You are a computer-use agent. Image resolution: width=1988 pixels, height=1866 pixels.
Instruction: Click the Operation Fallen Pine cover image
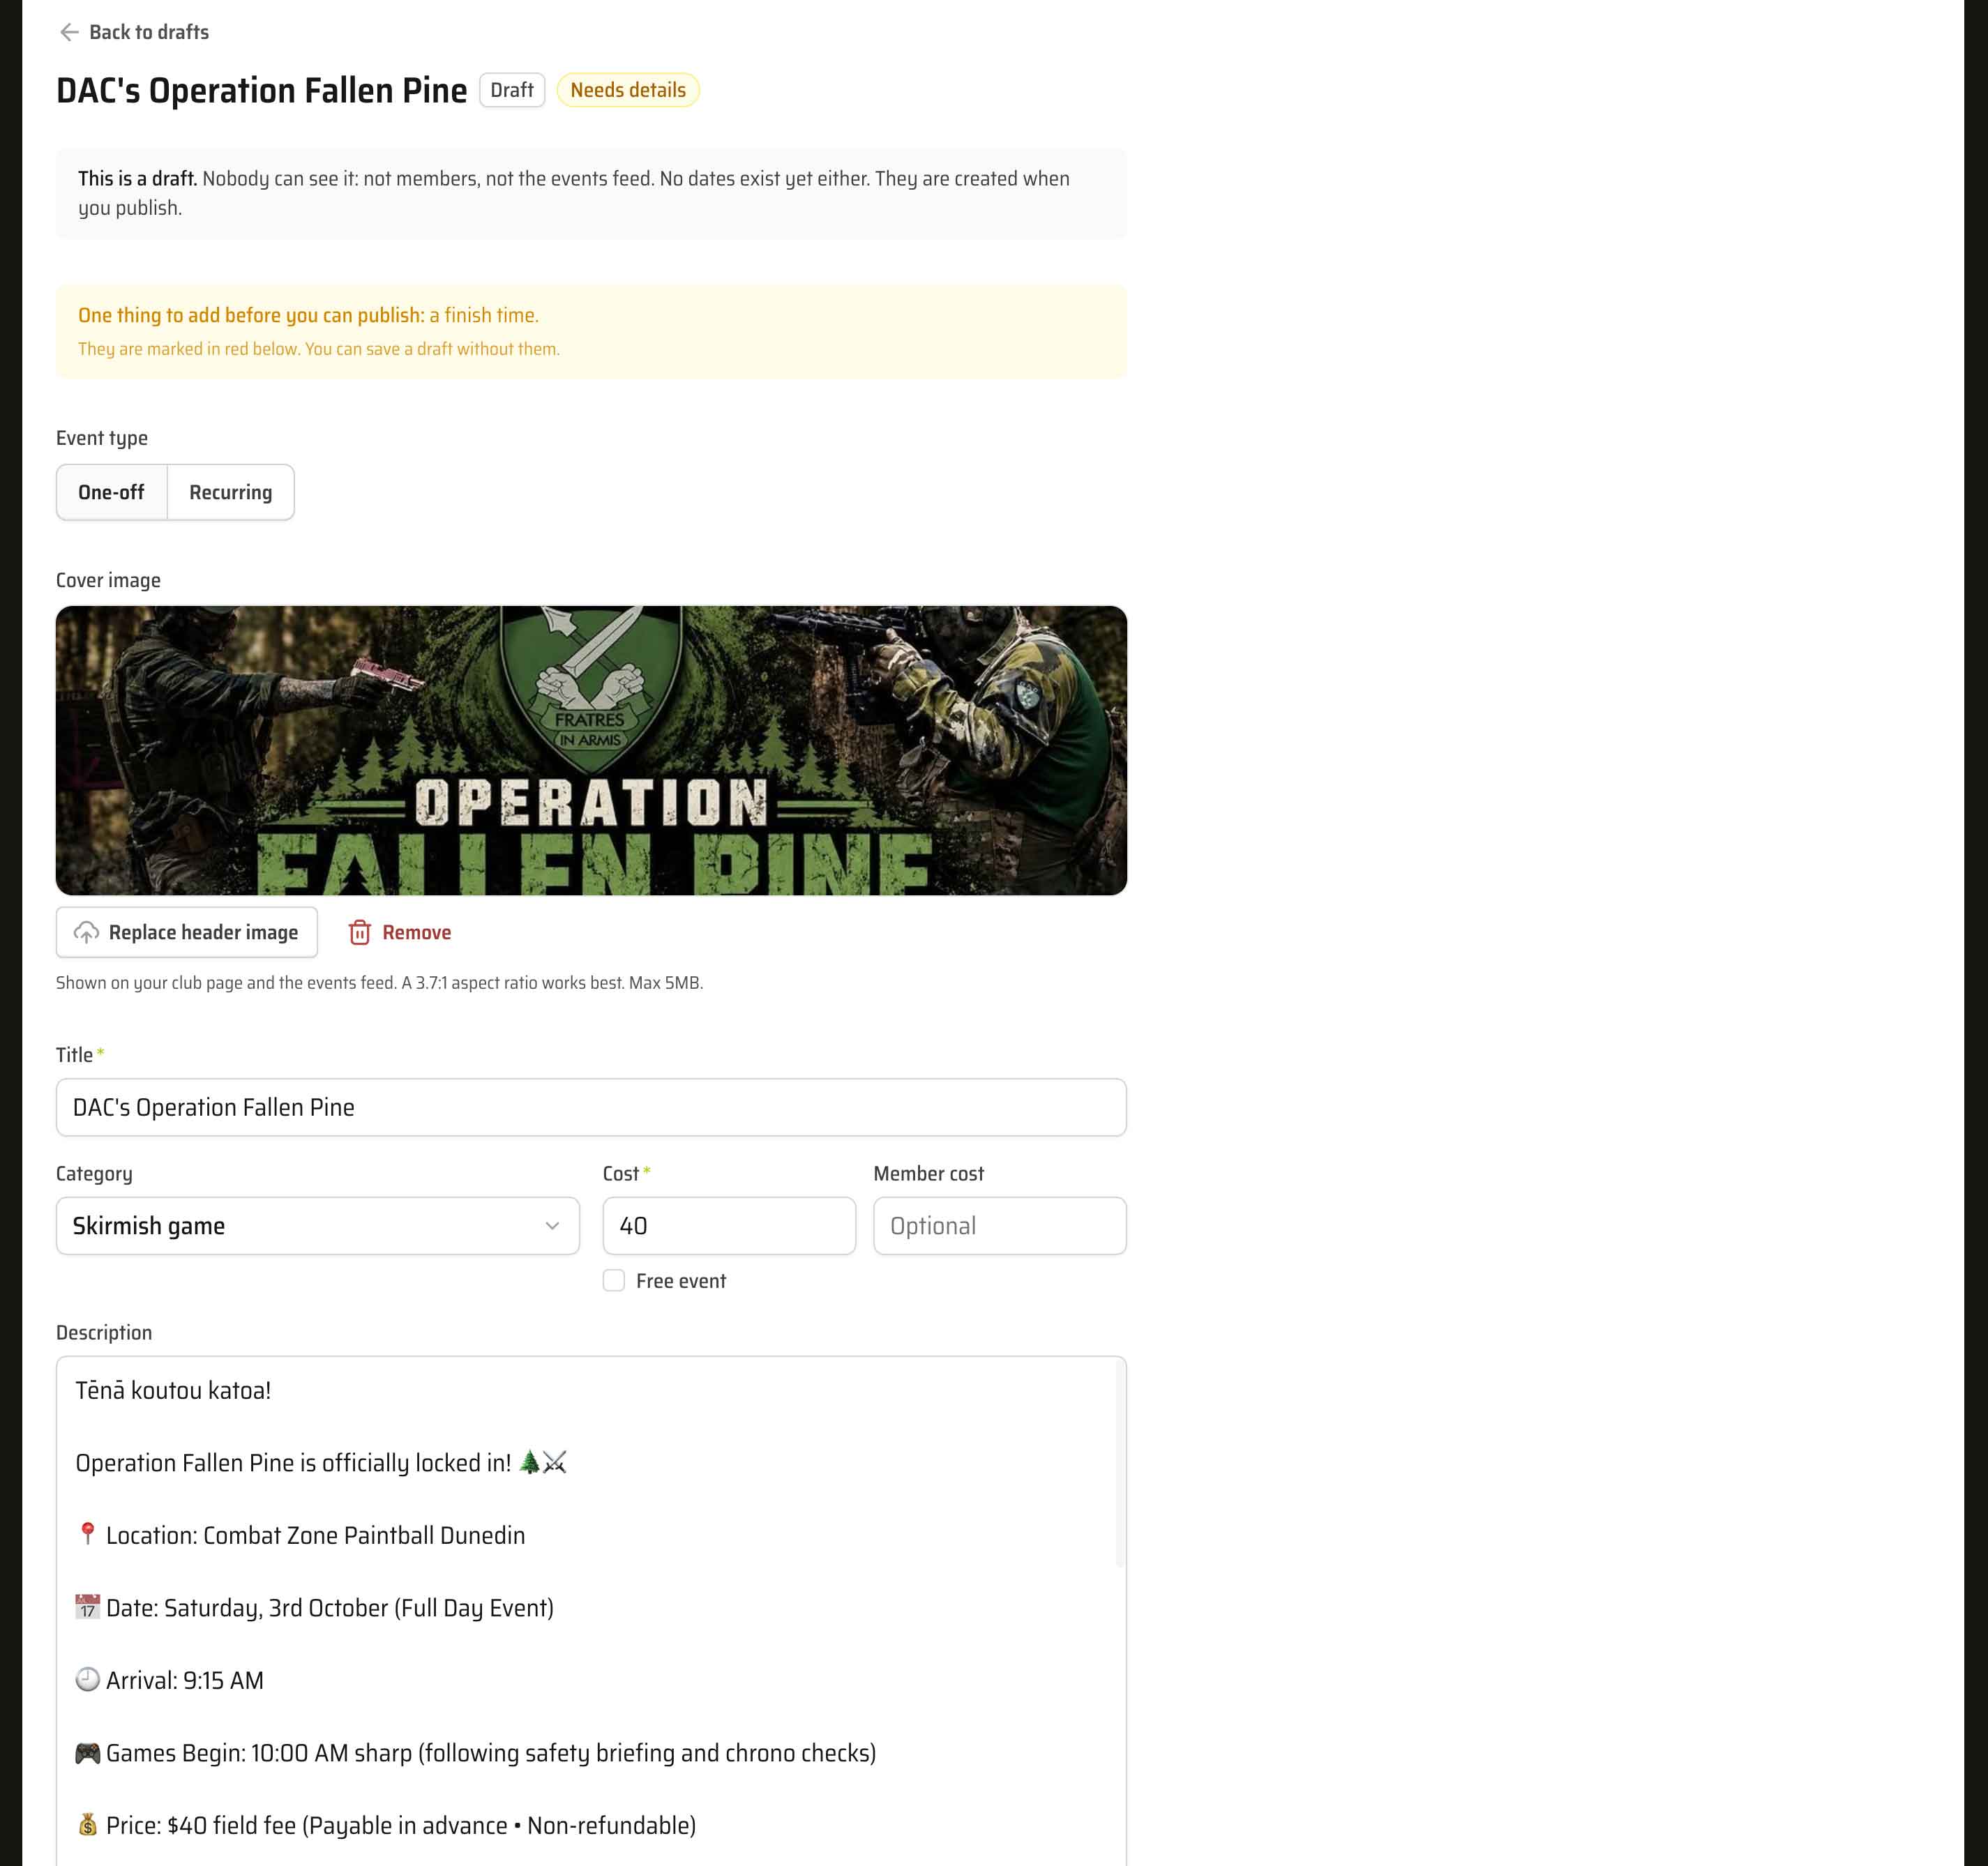coord(591,750)
